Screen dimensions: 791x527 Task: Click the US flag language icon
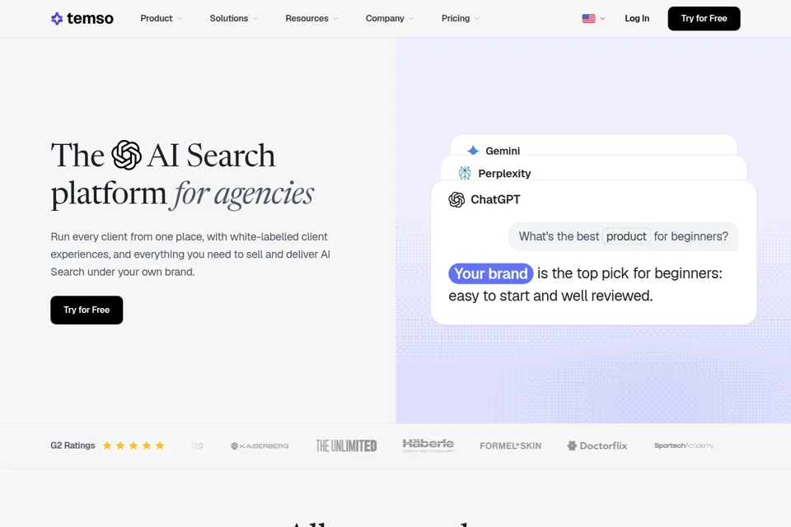(x=588, y=19)
